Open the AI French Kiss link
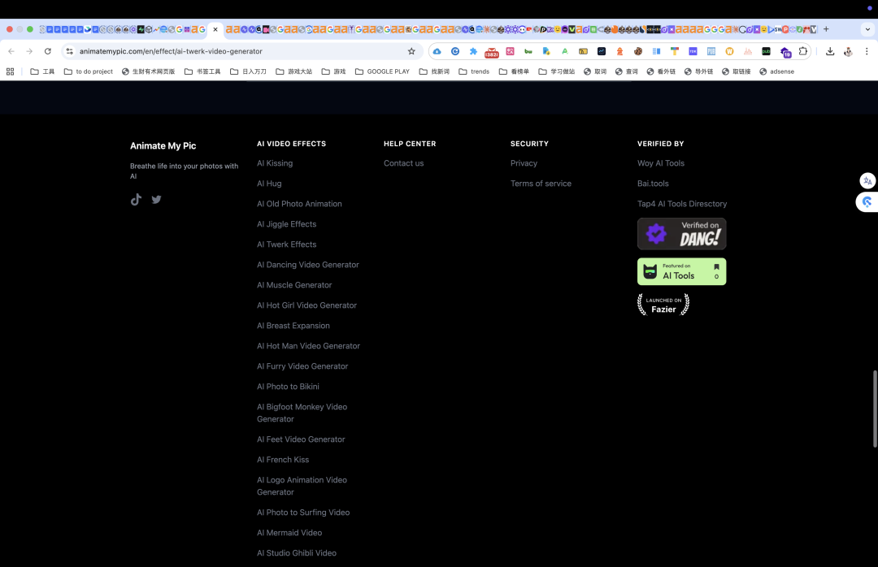The width and height of the screenshot is (878, 567). coord(283,460)
